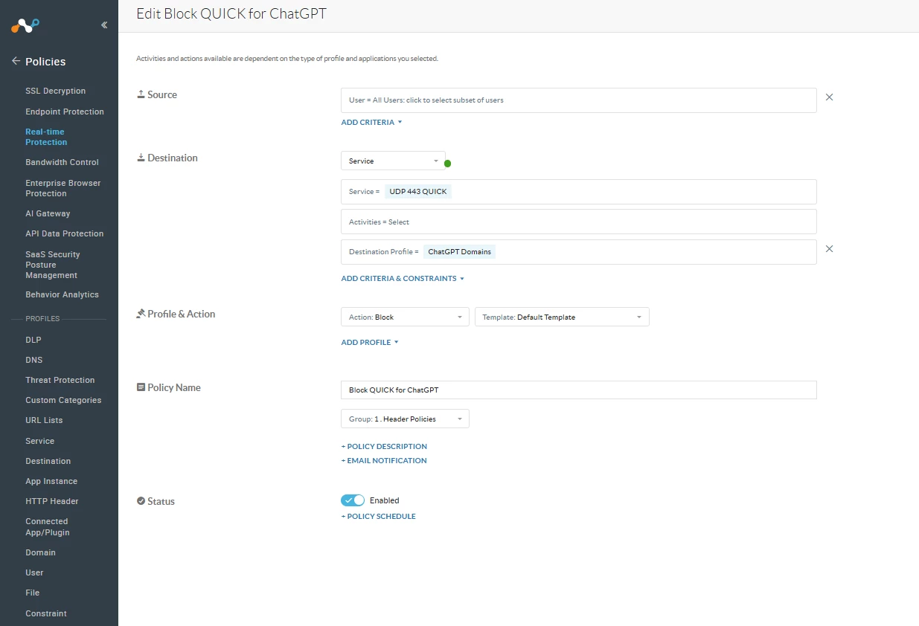
Task: Open Custom Categories profiles
Action: (x=63, y=400)
